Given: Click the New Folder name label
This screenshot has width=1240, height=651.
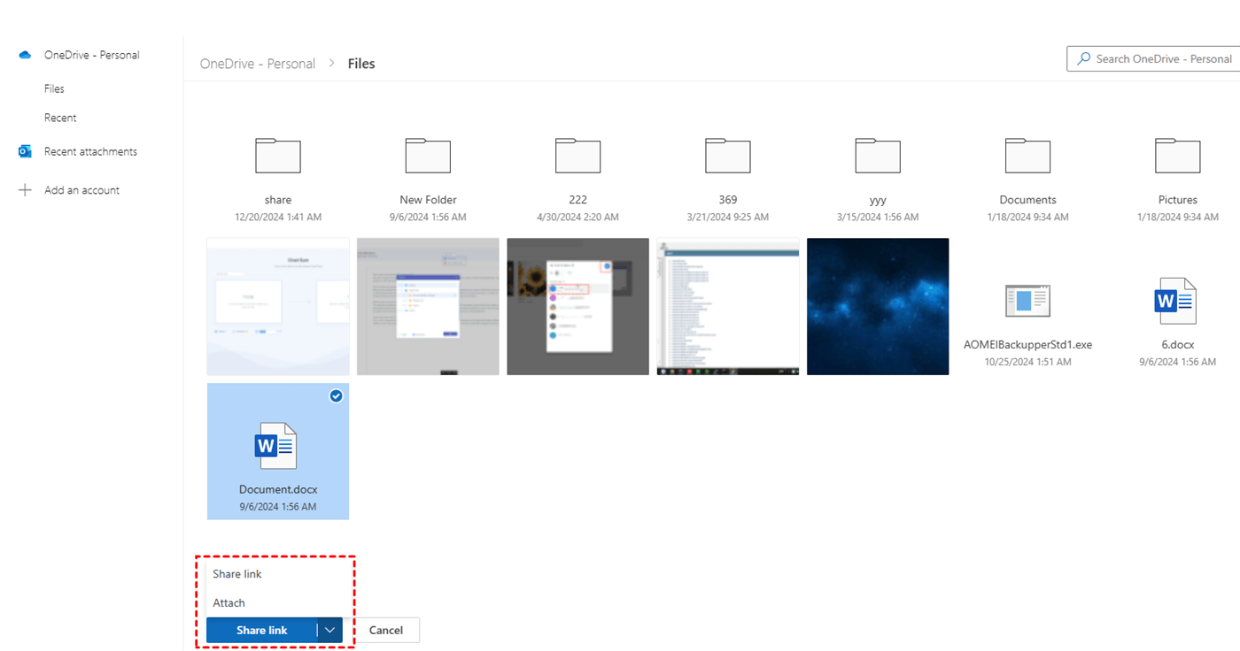Looking at the screenshot, I should click(428, 200).
